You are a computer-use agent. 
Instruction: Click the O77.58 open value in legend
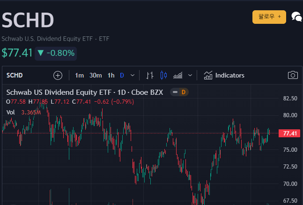click(16, 102)
